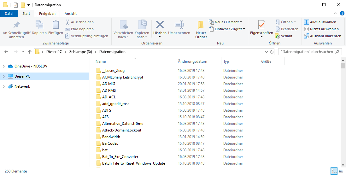Open the help question mark icon
Image resolution: width=346 pixels, height=175 pixels.
[x=342, y=13]
